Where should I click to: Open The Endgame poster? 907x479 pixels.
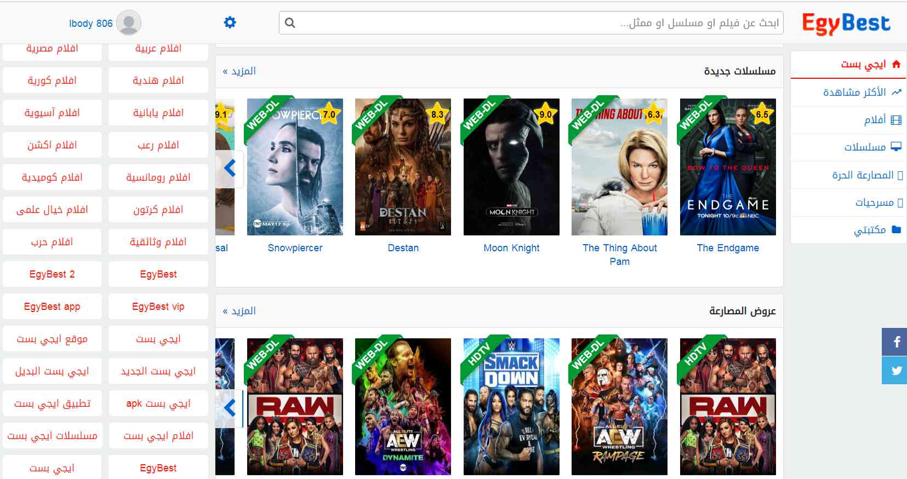[x=728, y=167]
